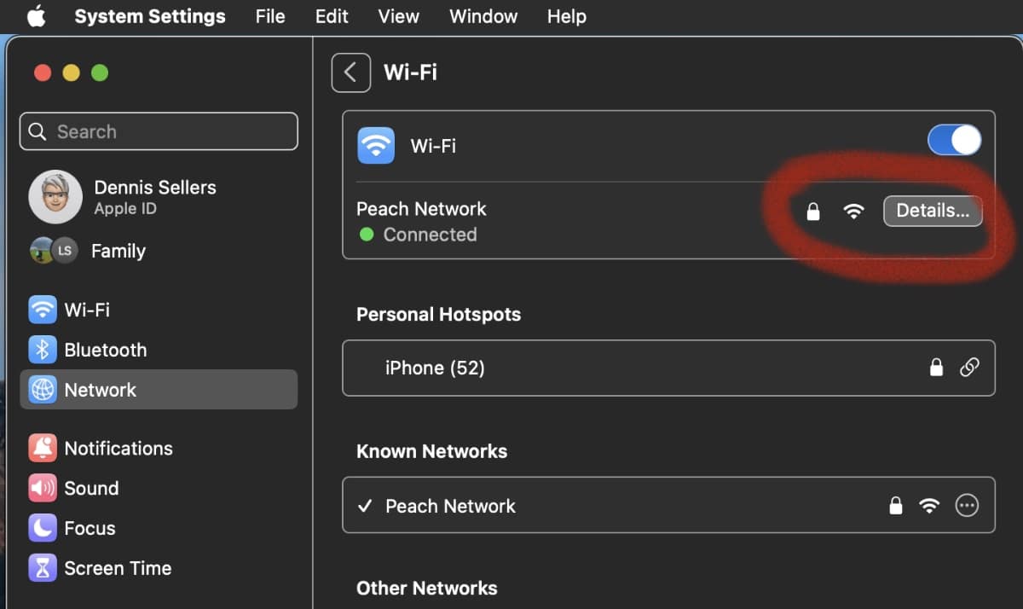Click the Details… button
The height and width of the screenshot is (609, 1023).
coord(933,211)
